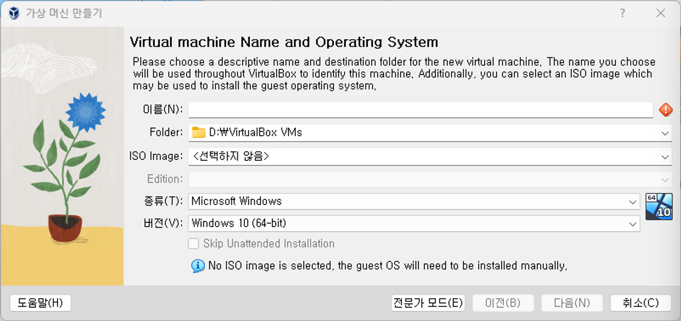Image resolution: width=681 pixels, height=321 pixels.
Task: Open the Folder dropdown
Action: point(430,132)
